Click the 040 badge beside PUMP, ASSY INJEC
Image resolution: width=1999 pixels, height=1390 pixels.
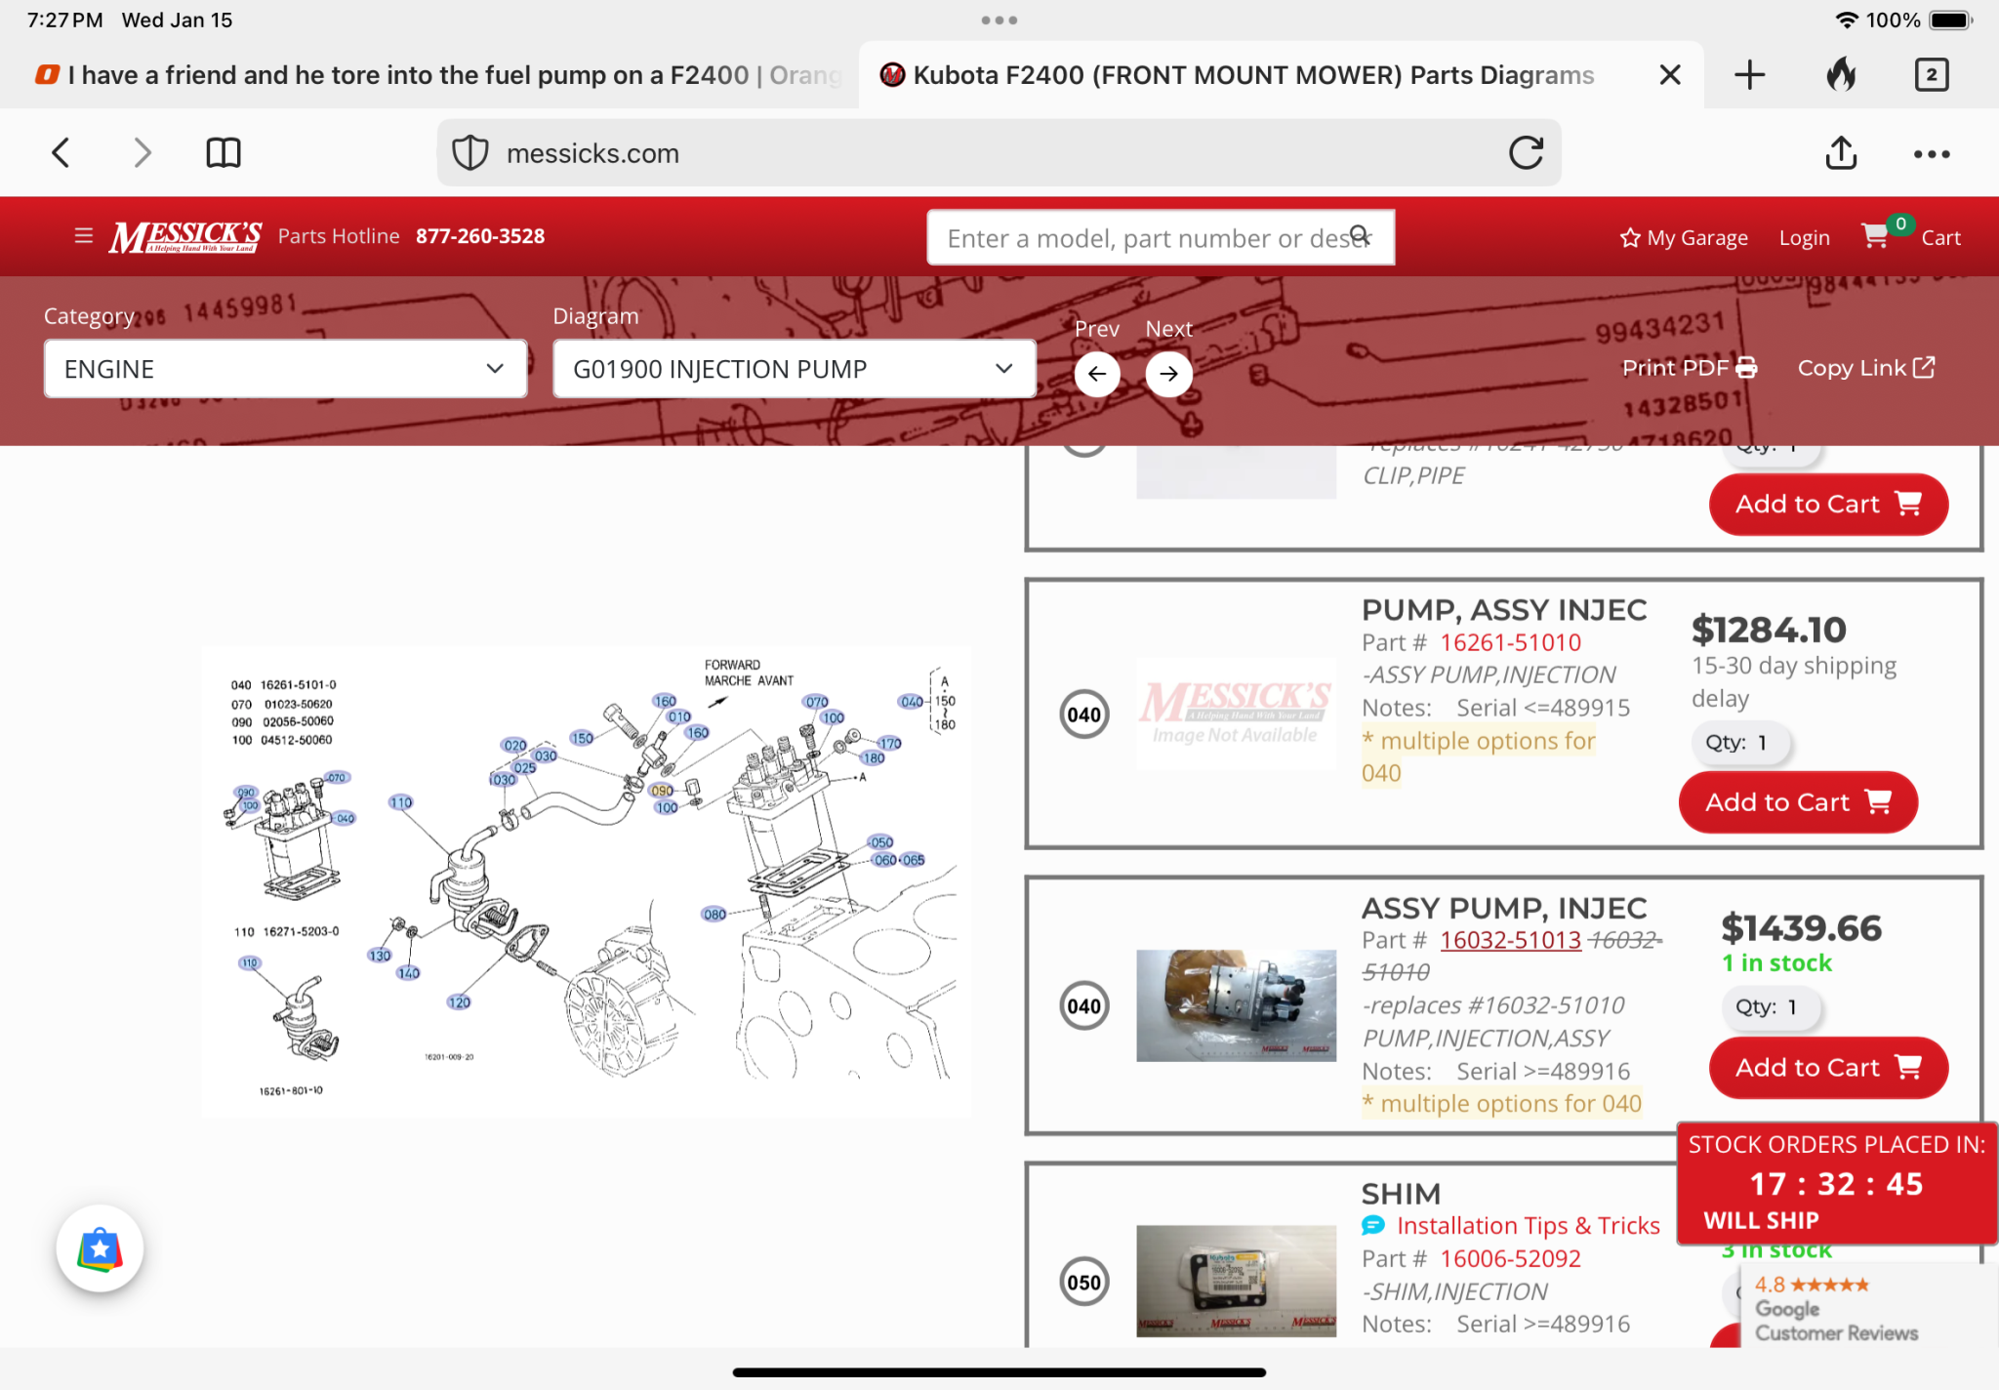click(x=1083, y=715)
